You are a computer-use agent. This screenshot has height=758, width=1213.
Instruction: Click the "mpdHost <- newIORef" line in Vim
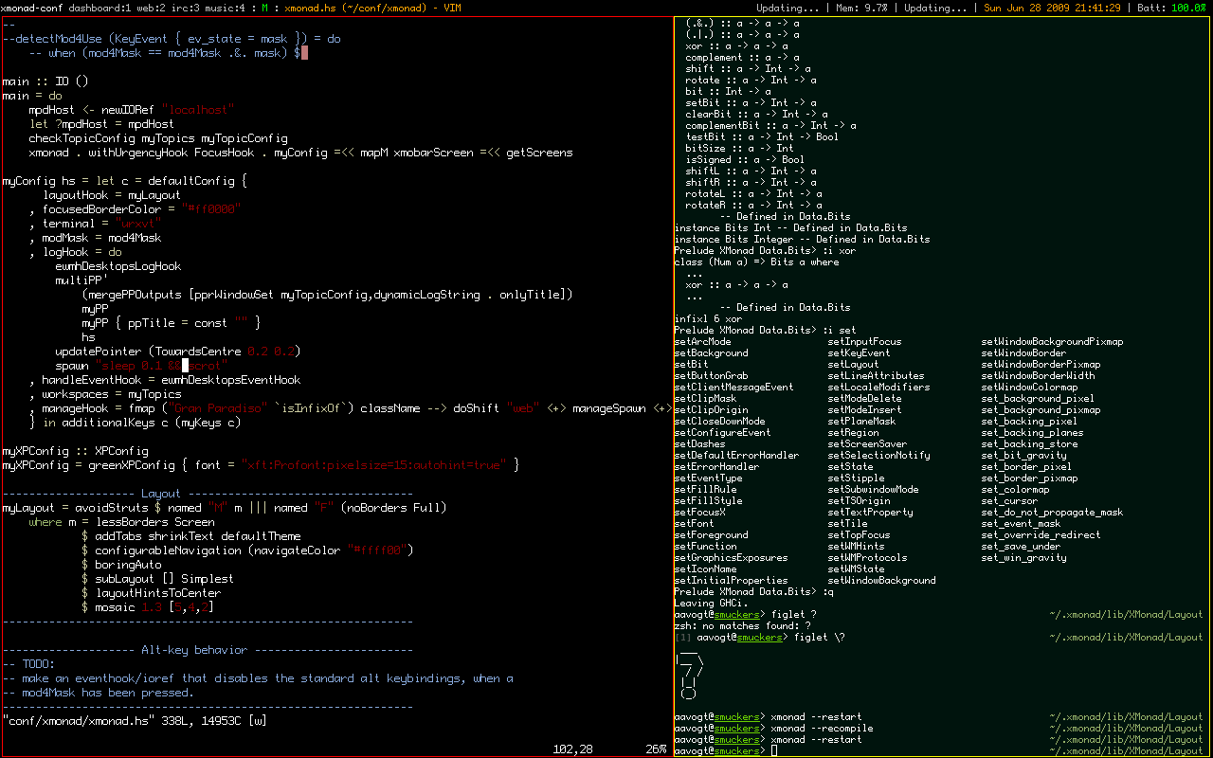[131, 110]
